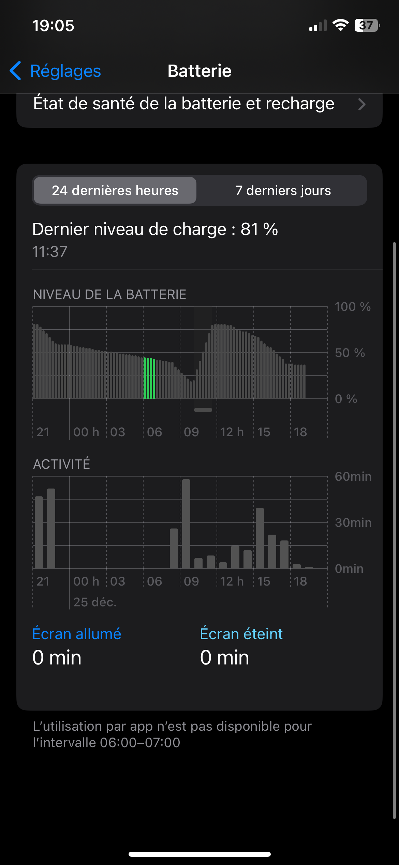Tap the 19:05 clock in status bar
The height and width of the screenshot is (865, 399).
click(x=53, y=26)
